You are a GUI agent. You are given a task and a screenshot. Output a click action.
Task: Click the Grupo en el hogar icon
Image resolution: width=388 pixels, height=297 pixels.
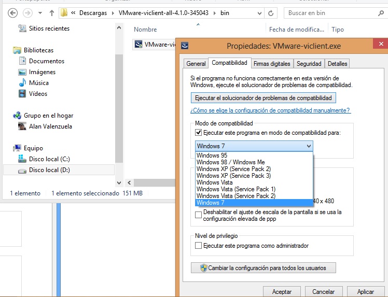tap(17, 116)
